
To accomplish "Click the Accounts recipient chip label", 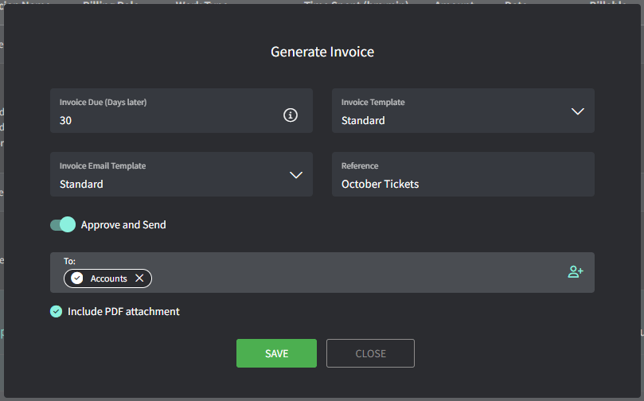I will 109,278.
